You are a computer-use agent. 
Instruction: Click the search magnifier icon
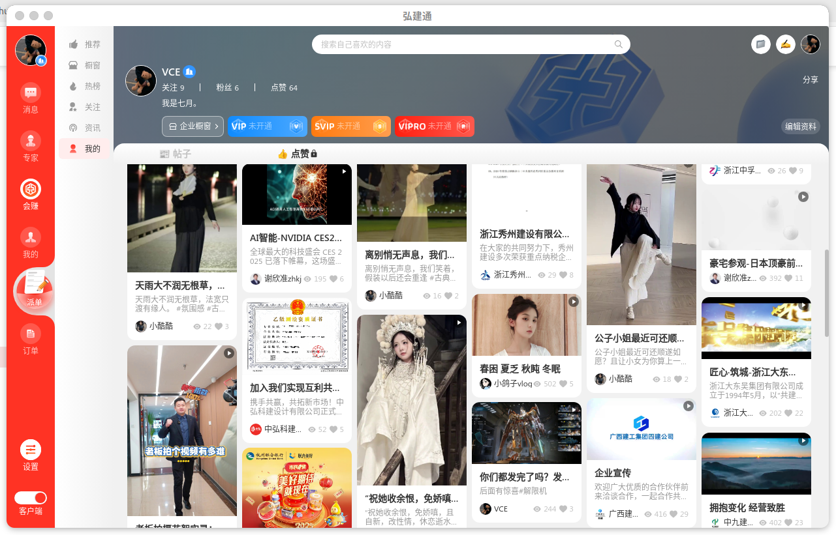coord(618,44)
